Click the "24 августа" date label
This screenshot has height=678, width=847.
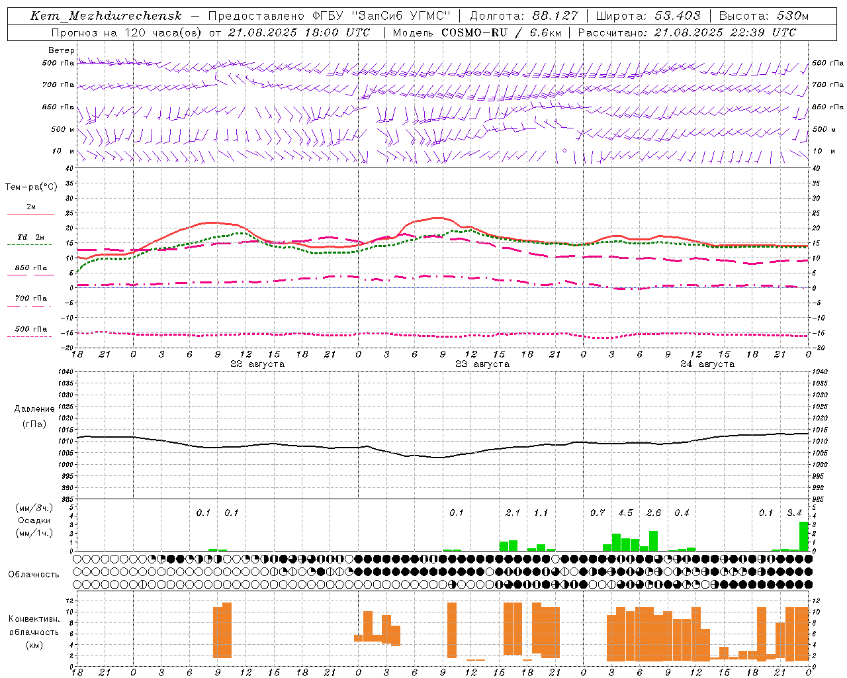pos(707,363)
